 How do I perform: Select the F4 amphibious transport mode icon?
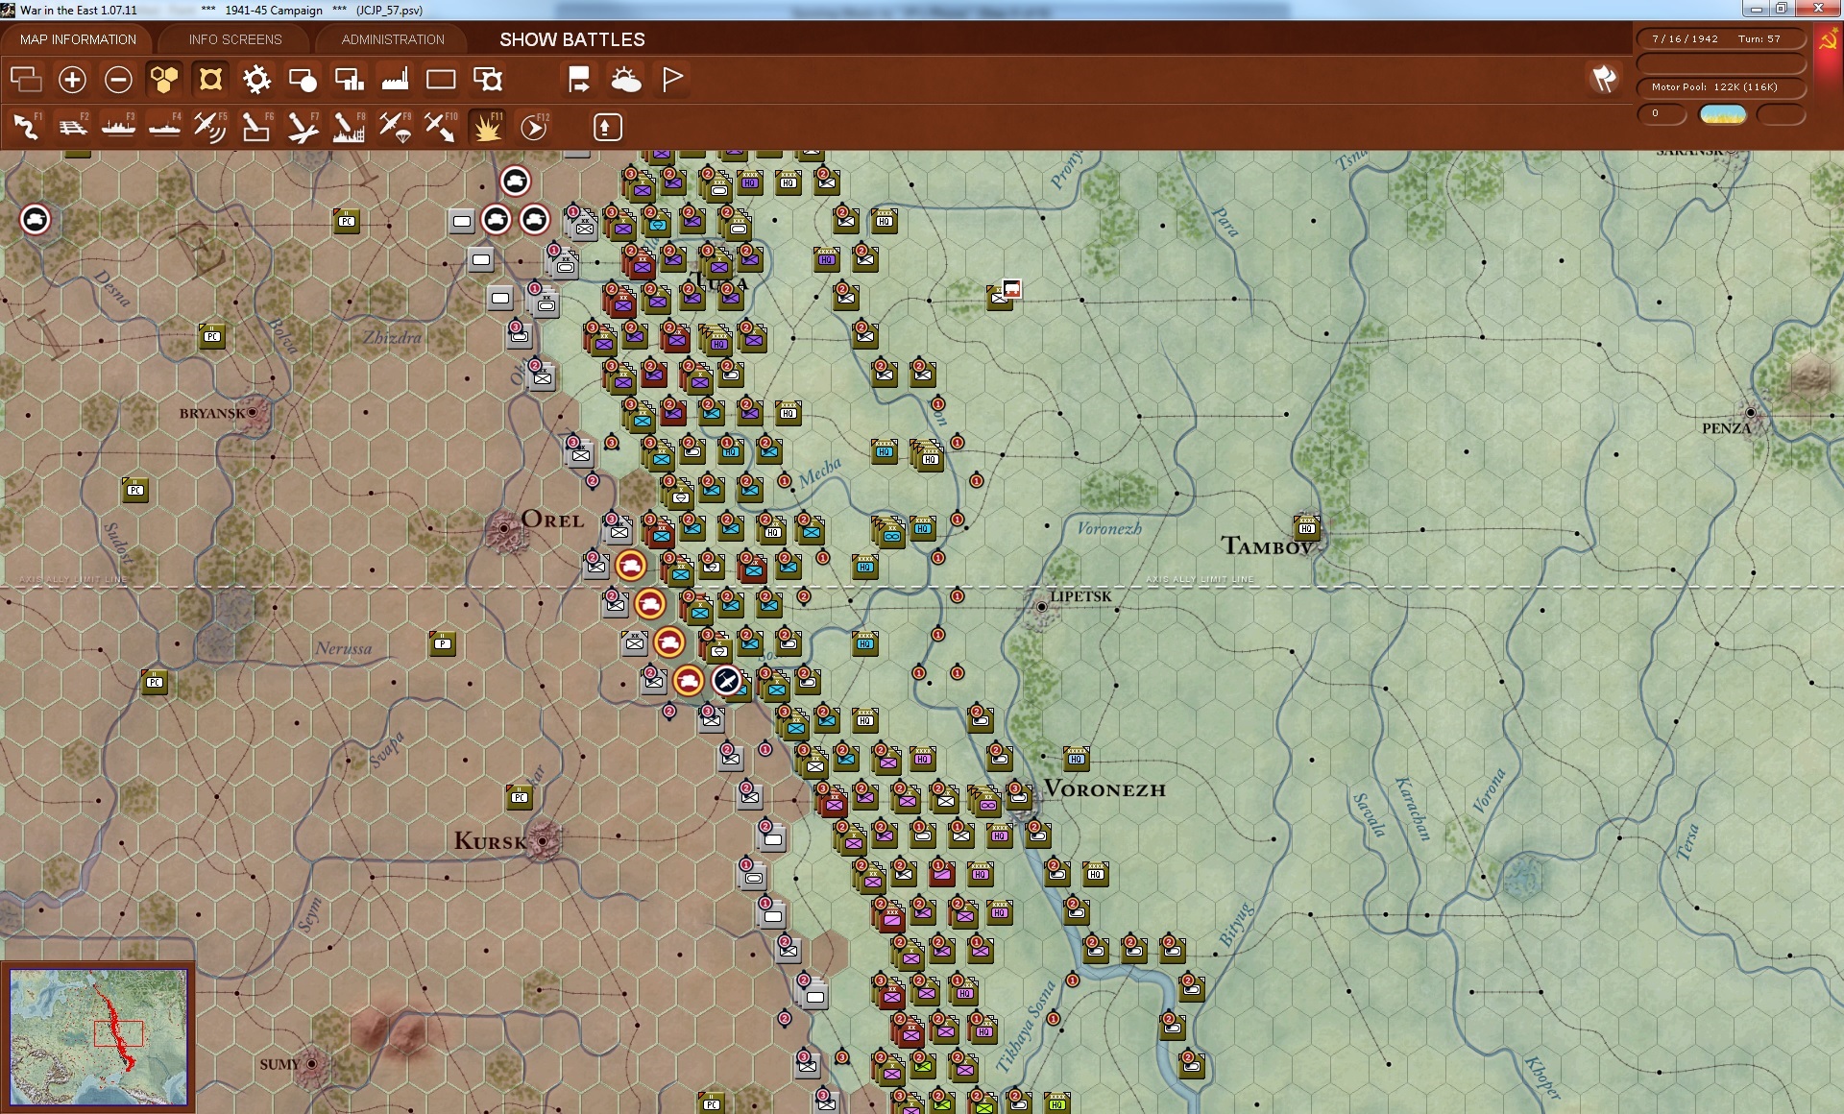(x=164, y=127)
